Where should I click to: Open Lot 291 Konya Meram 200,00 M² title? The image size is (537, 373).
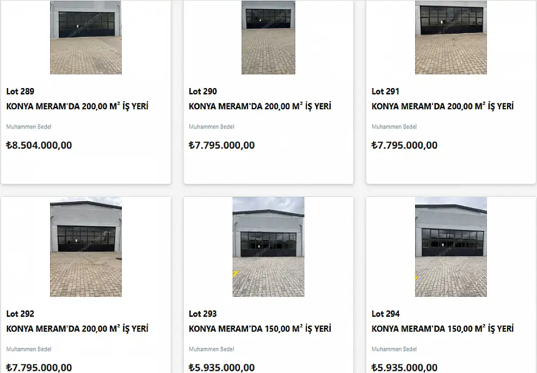coord(442,106)
